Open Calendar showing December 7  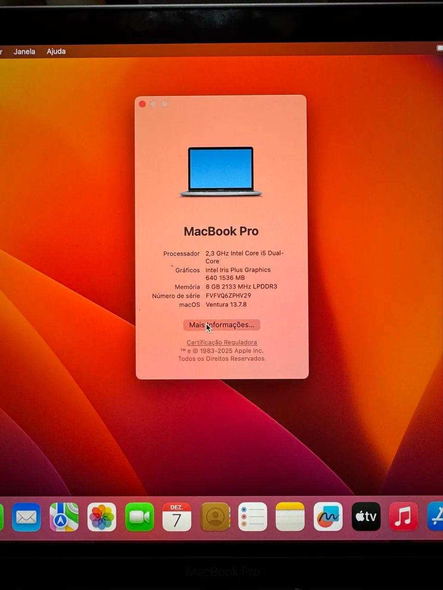[x=177, y=517]
